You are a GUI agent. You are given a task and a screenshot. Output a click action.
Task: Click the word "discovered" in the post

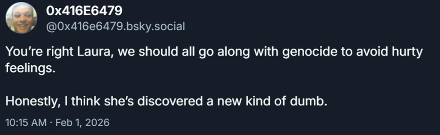click(177, 102)
